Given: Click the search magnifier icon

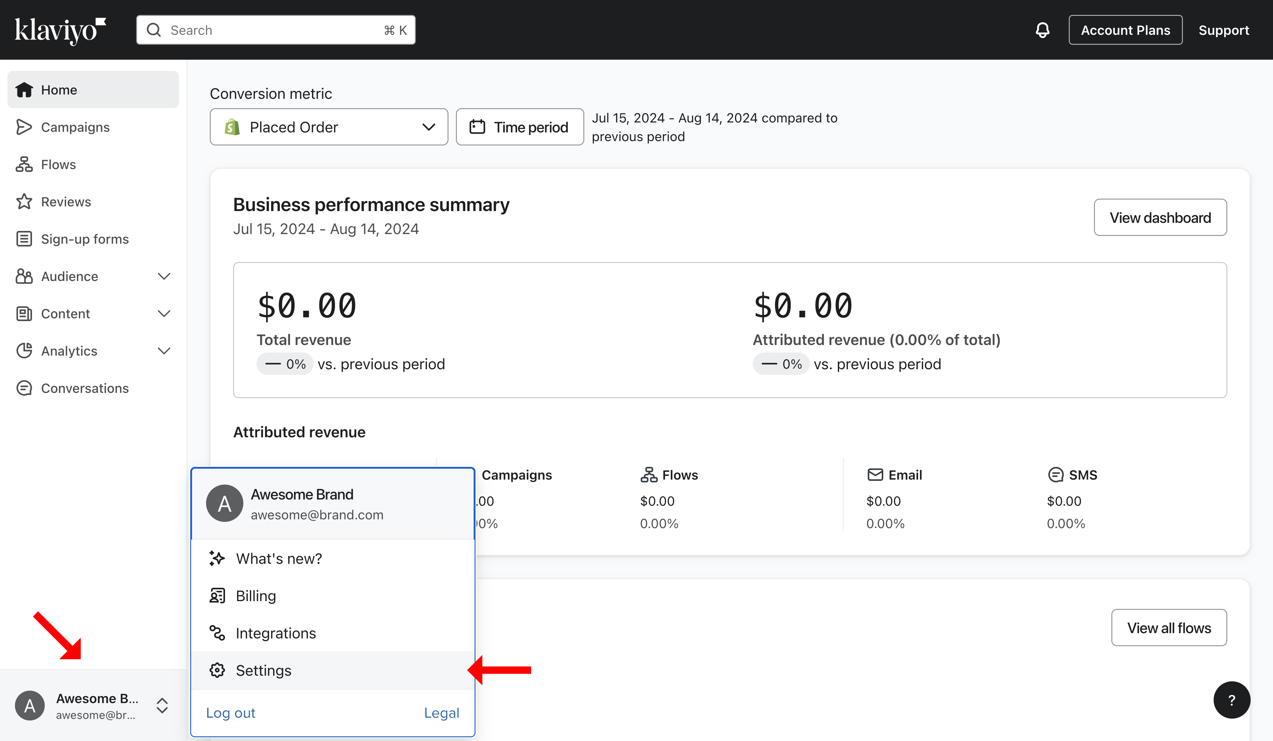Looking at the screenshot, I should point(154,30).
